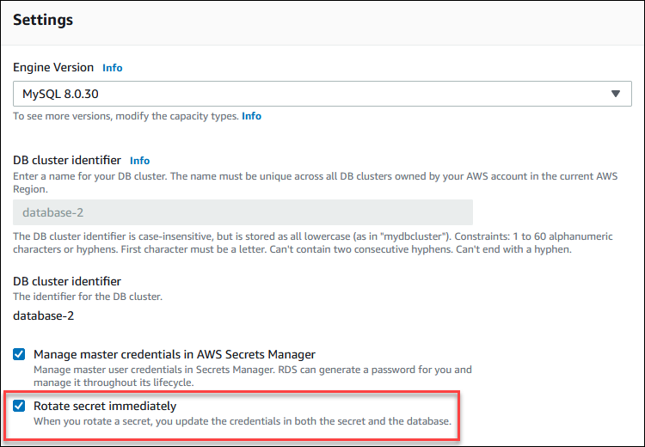
Task: Click the Settings section heading
Action: click(x=43, y=20)
